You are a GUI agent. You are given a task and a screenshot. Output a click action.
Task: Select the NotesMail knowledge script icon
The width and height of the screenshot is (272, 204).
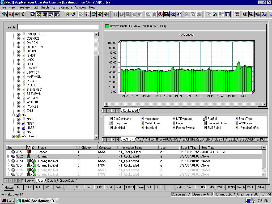pyautogui.click(x=143, y=128)
